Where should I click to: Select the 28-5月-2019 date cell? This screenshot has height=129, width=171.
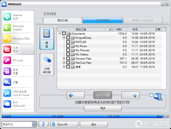tap(147, 38)
